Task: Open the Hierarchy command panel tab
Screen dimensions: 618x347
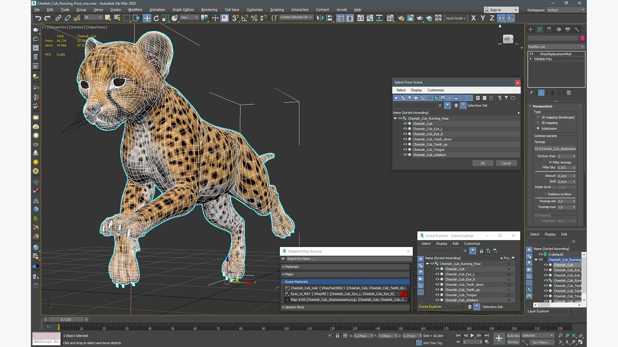Action: coord(549,29)
